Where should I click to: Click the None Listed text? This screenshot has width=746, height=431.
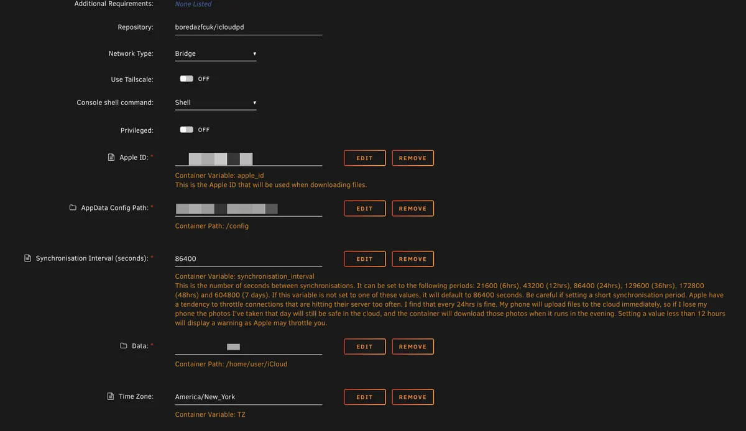[193, 4]
